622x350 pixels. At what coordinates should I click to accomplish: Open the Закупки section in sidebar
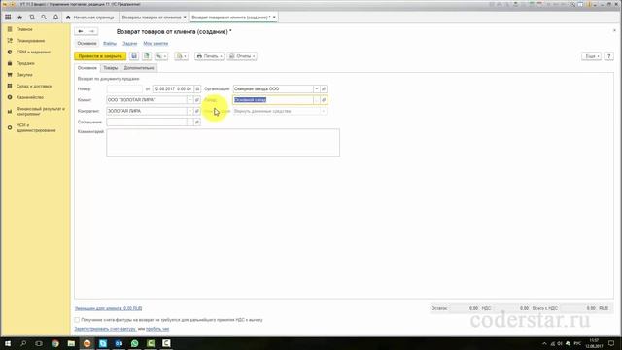(x=24, y=75)
